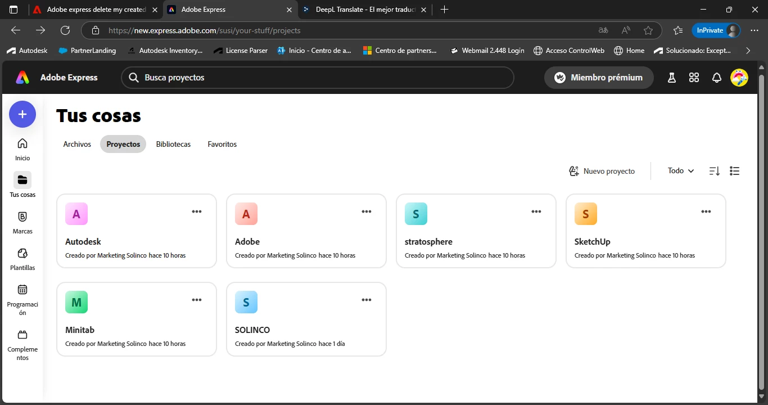Switch to Archivos tab
768x405 pixels.
click(x=77, y=144)
